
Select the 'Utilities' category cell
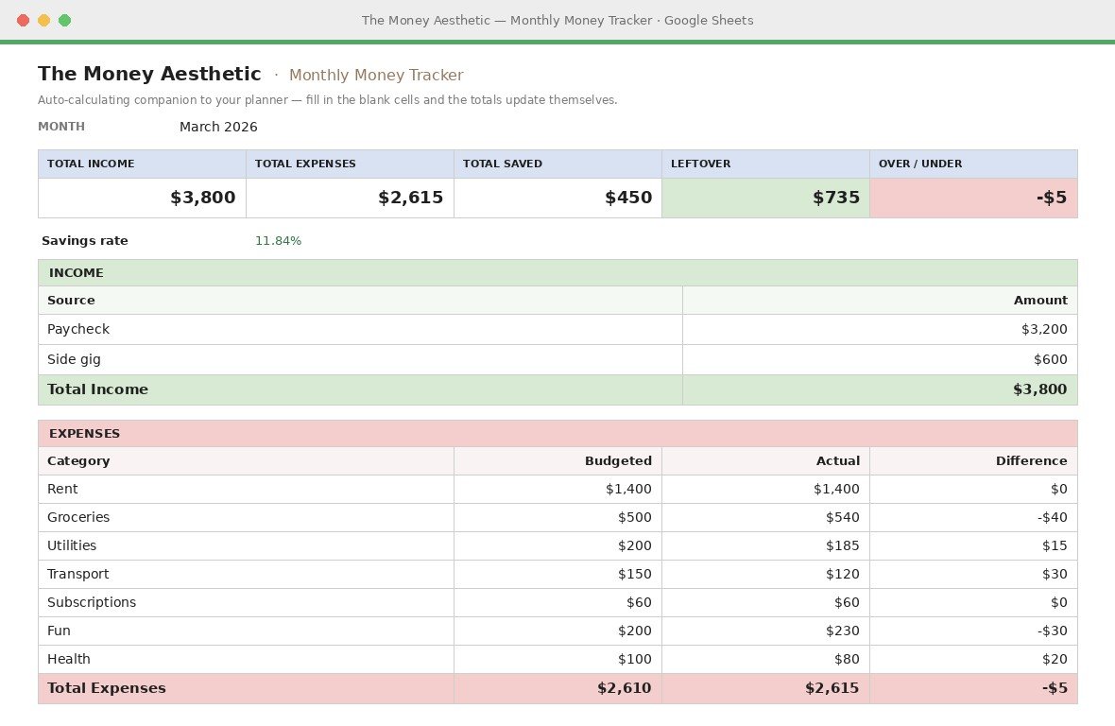coord(246,546)
